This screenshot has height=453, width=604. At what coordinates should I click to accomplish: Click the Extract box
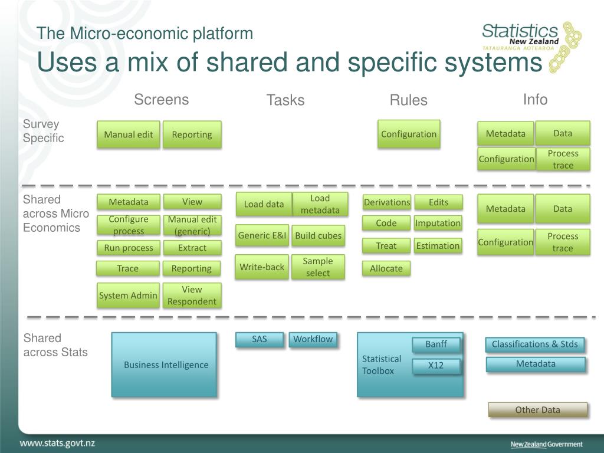(x=192, y=248)
